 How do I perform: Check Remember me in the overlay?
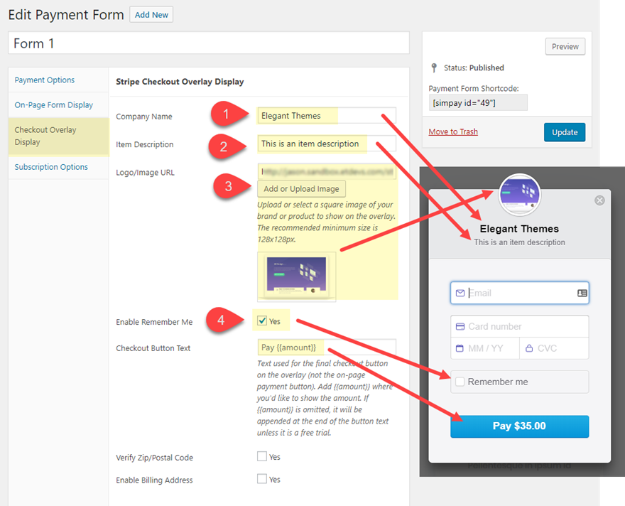click(x=460, y=382)
